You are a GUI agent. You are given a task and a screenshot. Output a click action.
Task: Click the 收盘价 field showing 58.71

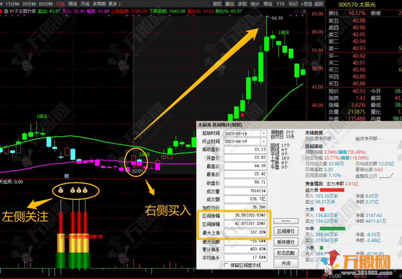click(x=245, y=183)
